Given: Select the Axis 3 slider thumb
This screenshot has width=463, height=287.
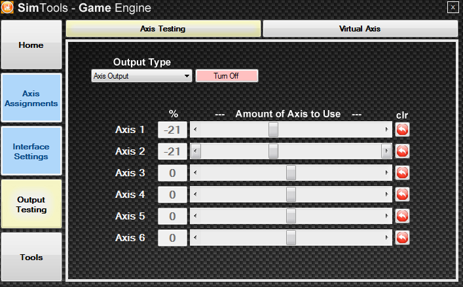Looking at the screenshot, I should tap(291, 172).
